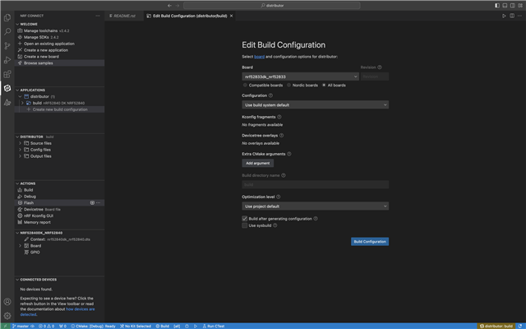Collapse the Actions section
This screenshot has height=329, width=526.
(17, 183)
